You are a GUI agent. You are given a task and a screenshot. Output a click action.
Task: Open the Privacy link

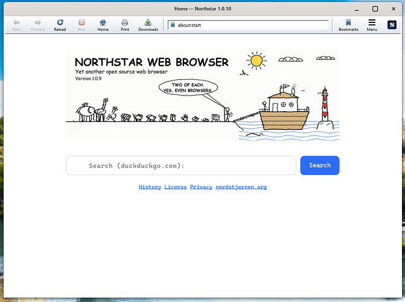(x=201, y=187)
